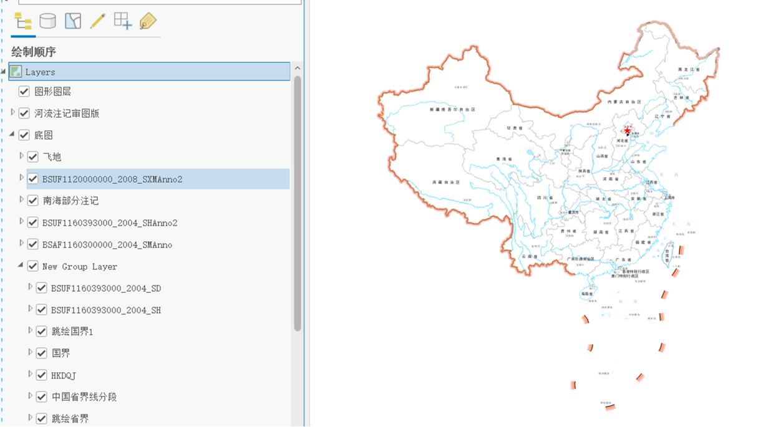Expand the 南海部分注记 layer
This screenshot has width=758, height=427.
point(21,200)
